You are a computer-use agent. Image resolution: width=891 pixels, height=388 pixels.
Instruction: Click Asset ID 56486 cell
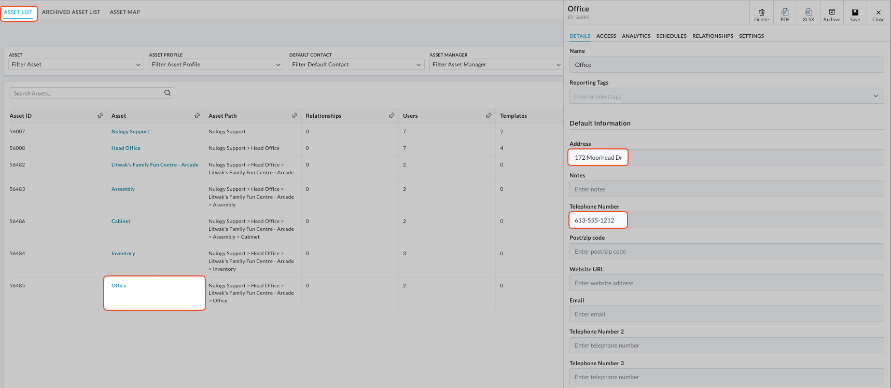coord(17,221)
